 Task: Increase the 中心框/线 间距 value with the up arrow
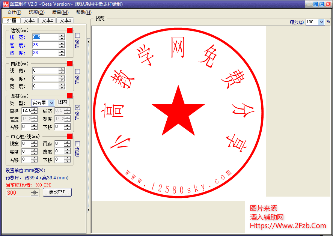(68, 142)
